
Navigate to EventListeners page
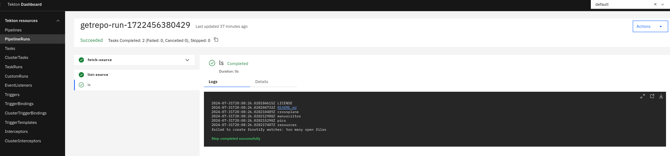(x=18, y=85)
